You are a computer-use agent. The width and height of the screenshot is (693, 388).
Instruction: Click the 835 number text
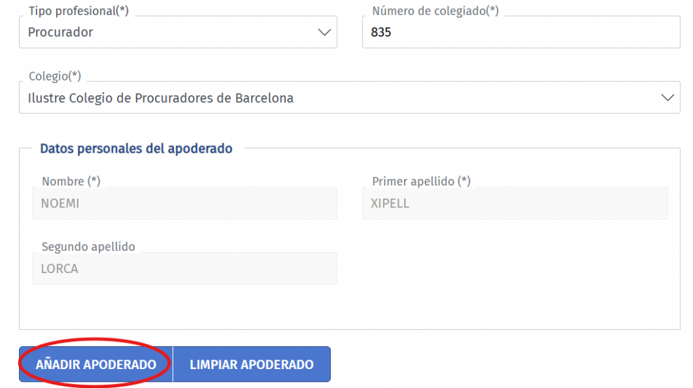[x=381, y=32]
